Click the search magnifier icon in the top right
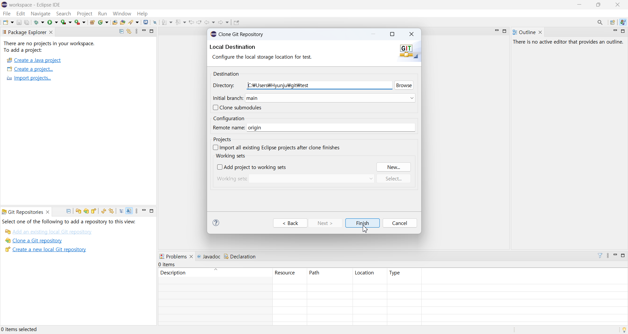Image resolution: width=628 pixels, height=334 pixels. (600, 23)
